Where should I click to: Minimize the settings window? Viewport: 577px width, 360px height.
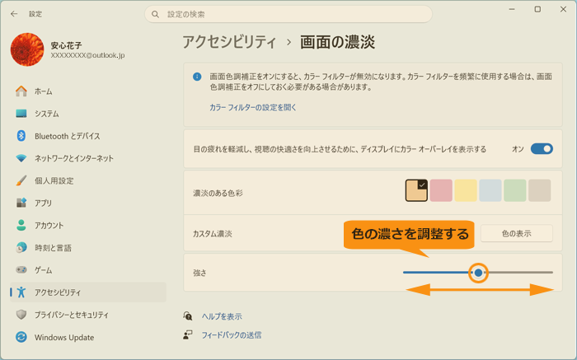(512, 9)
